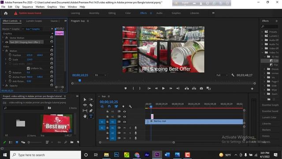Collapse the Motion effect

click(3, 51)
